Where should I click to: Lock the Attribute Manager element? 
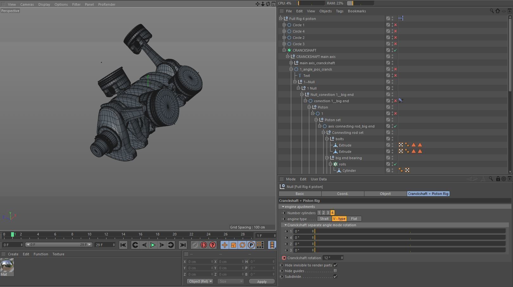[x=498, y=179]
